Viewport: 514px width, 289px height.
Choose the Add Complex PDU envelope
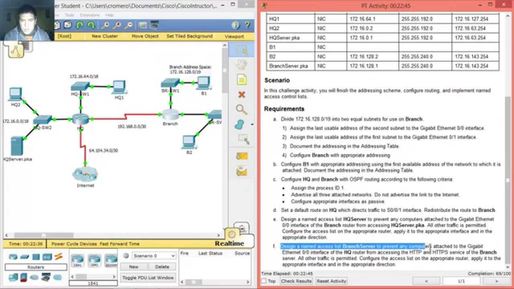(241, 171)
